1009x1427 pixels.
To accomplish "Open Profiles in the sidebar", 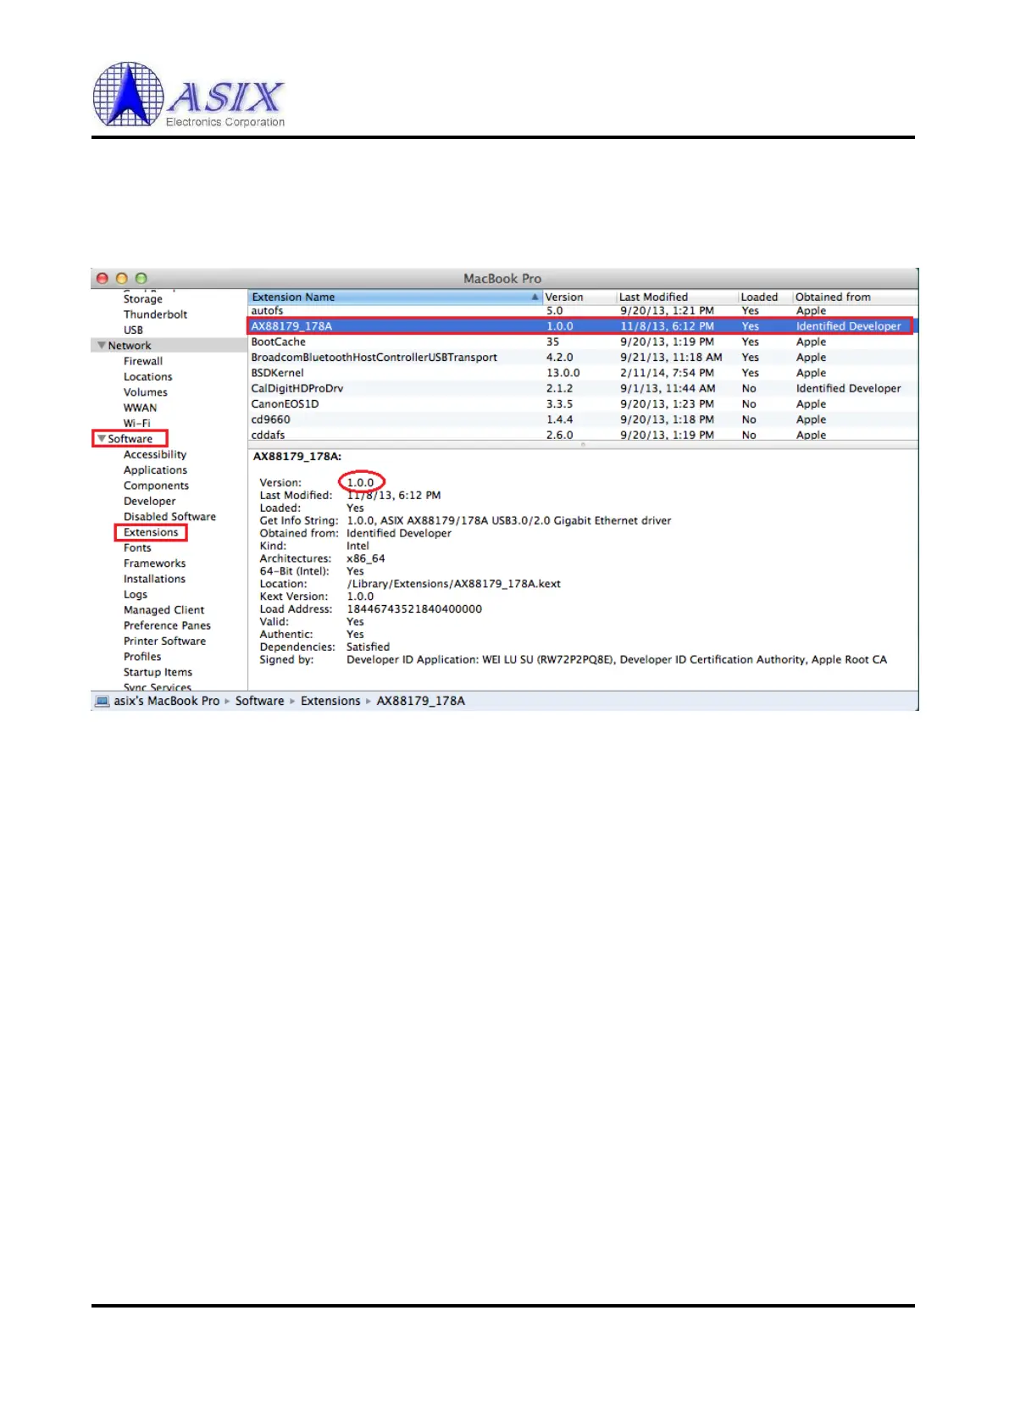I will pos(142,657).
